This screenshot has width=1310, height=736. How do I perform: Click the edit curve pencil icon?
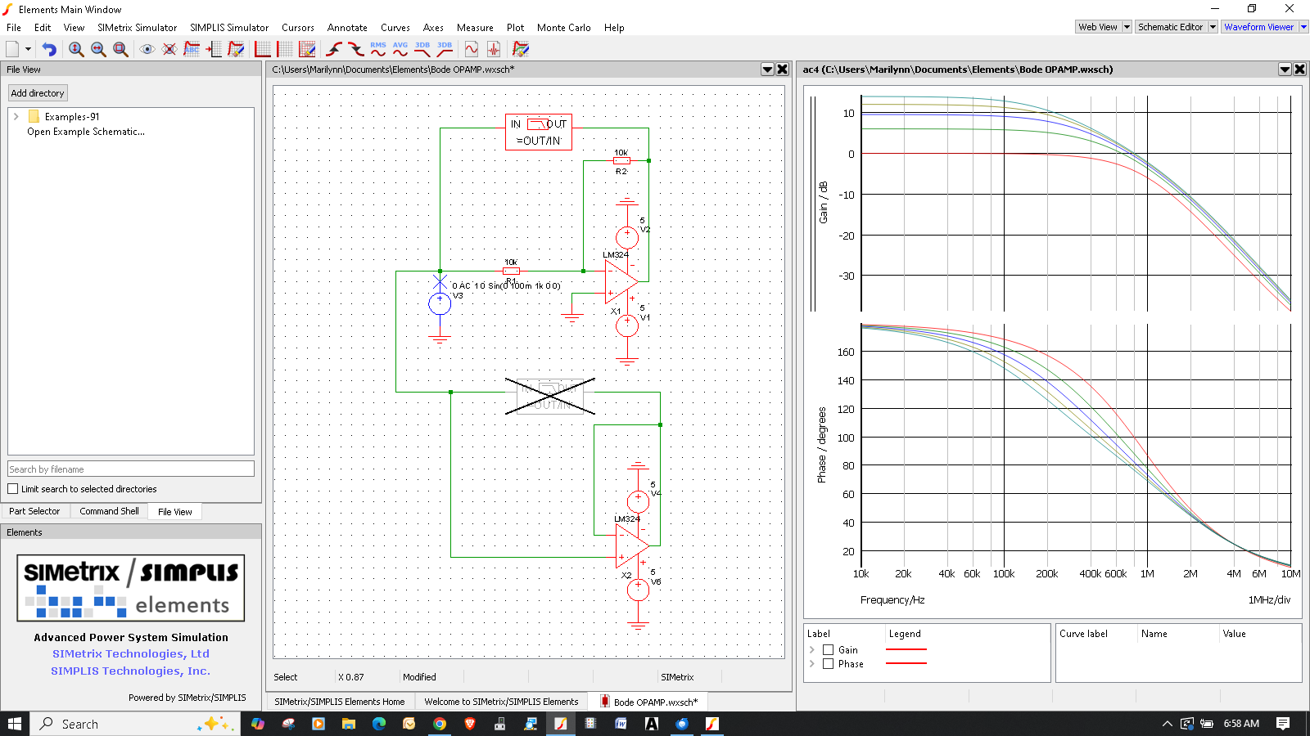point(236,49)
